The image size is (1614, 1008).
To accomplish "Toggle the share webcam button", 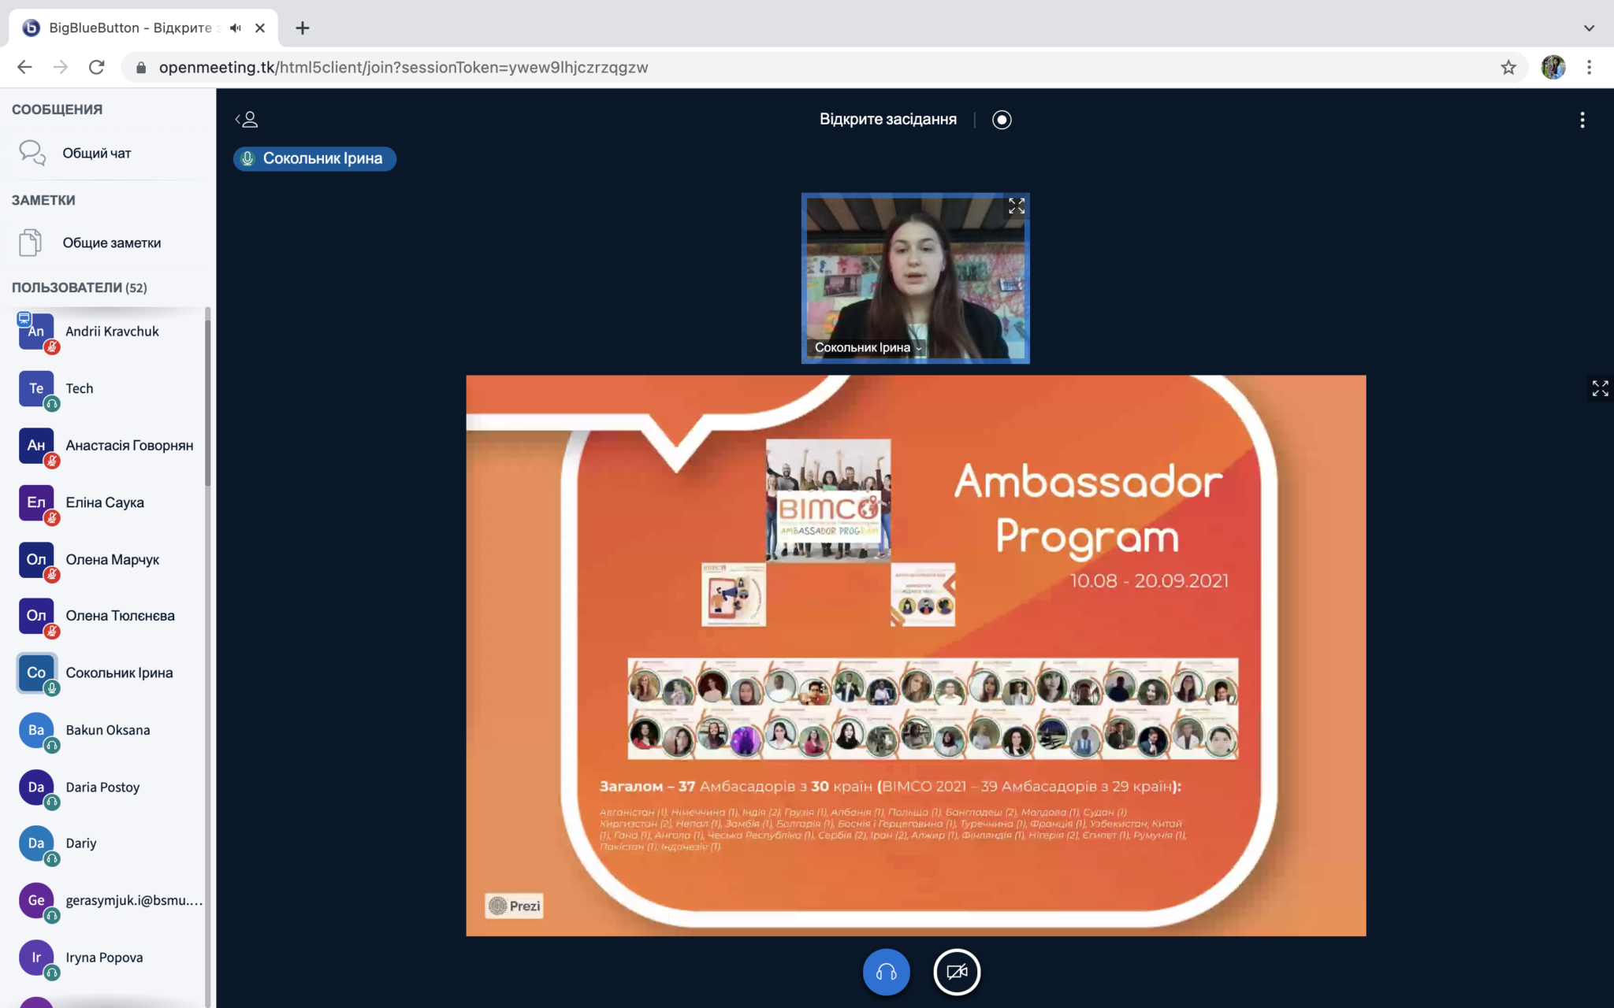I will click(957, 972).
